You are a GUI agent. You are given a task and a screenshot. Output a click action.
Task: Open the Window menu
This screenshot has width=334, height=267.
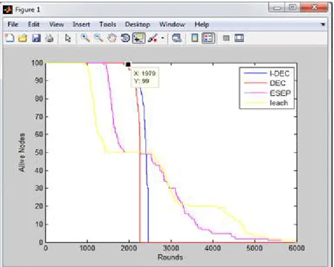point(172,24)
